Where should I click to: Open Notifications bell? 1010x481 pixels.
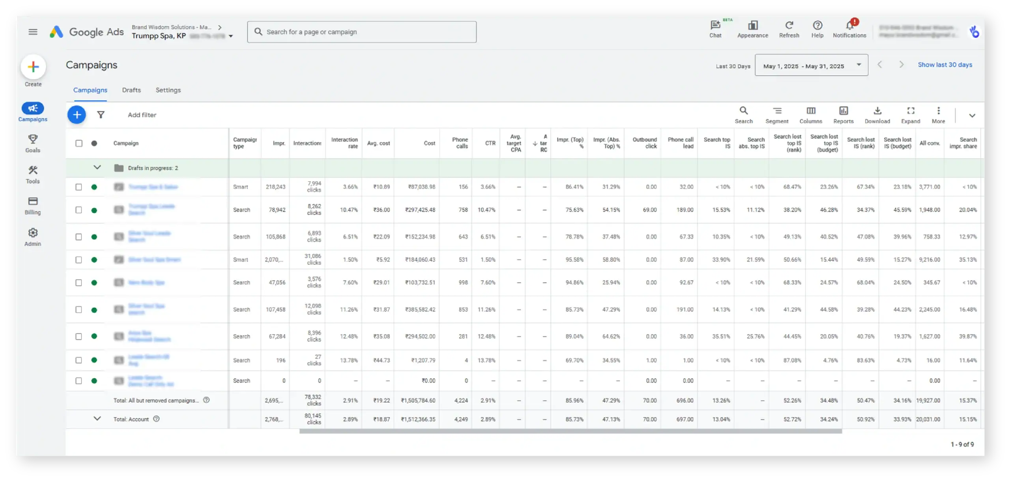click(x=849, y=30)
